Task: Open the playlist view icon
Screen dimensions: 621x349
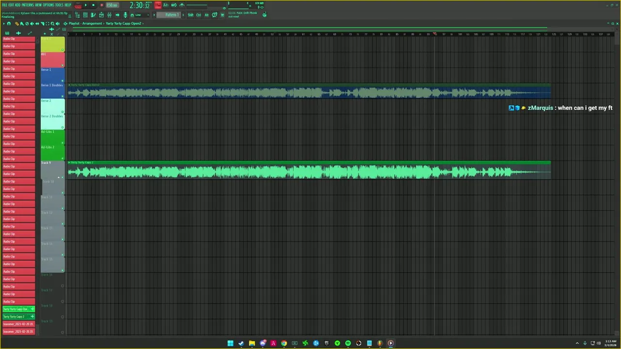Action: tap(101, 15)
